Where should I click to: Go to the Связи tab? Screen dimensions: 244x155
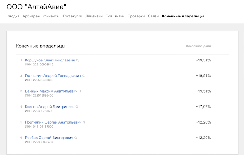[153, 16]
